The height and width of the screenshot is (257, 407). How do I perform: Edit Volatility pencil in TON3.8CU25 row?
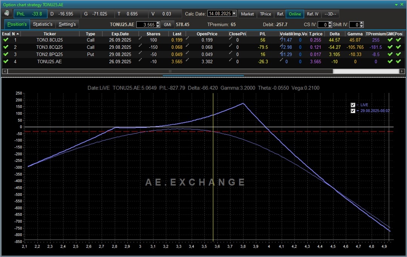click(281, 38)
